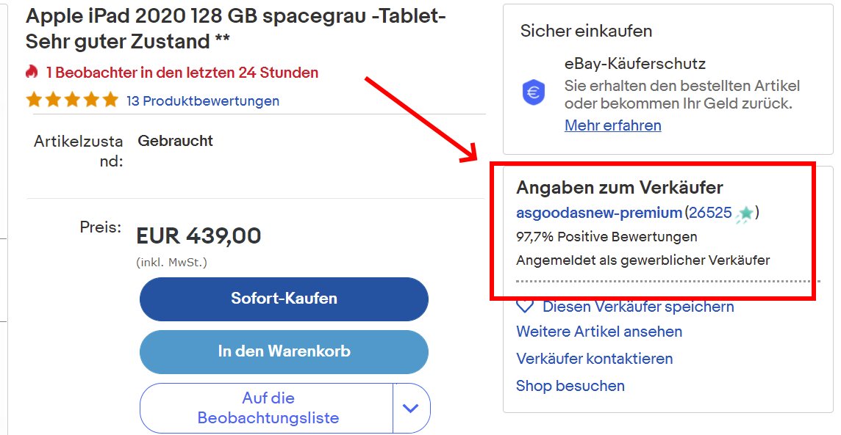Click the flame watcher icon

pos(32,73)
